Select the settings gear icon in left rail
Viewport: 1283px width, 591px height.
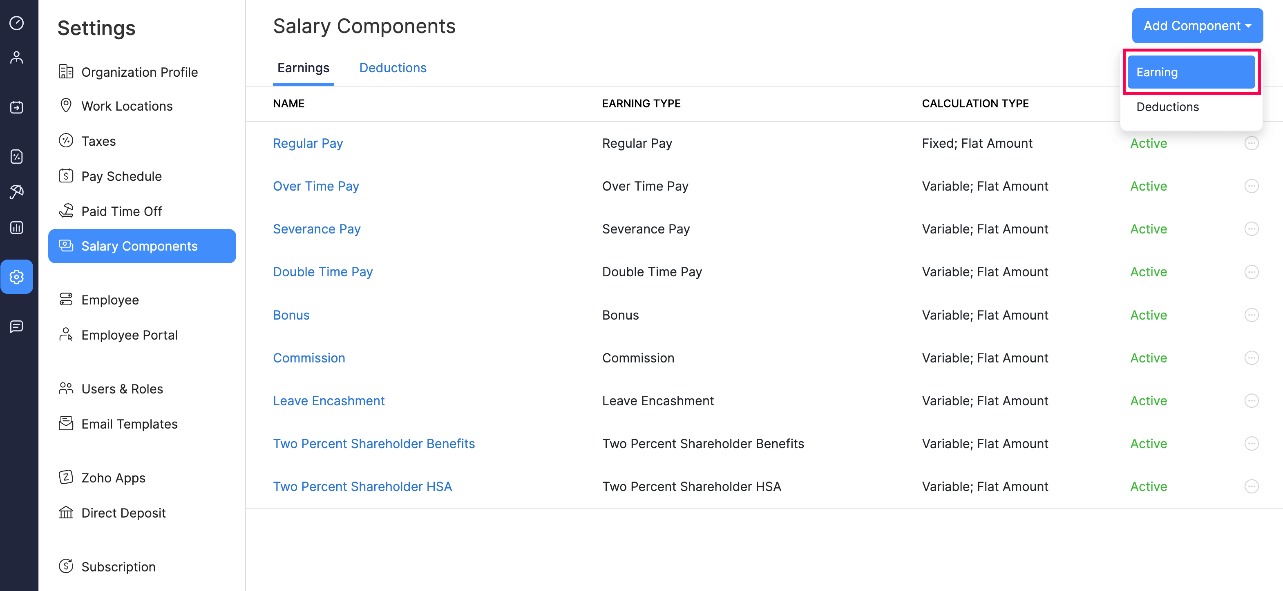click(17, 277)
